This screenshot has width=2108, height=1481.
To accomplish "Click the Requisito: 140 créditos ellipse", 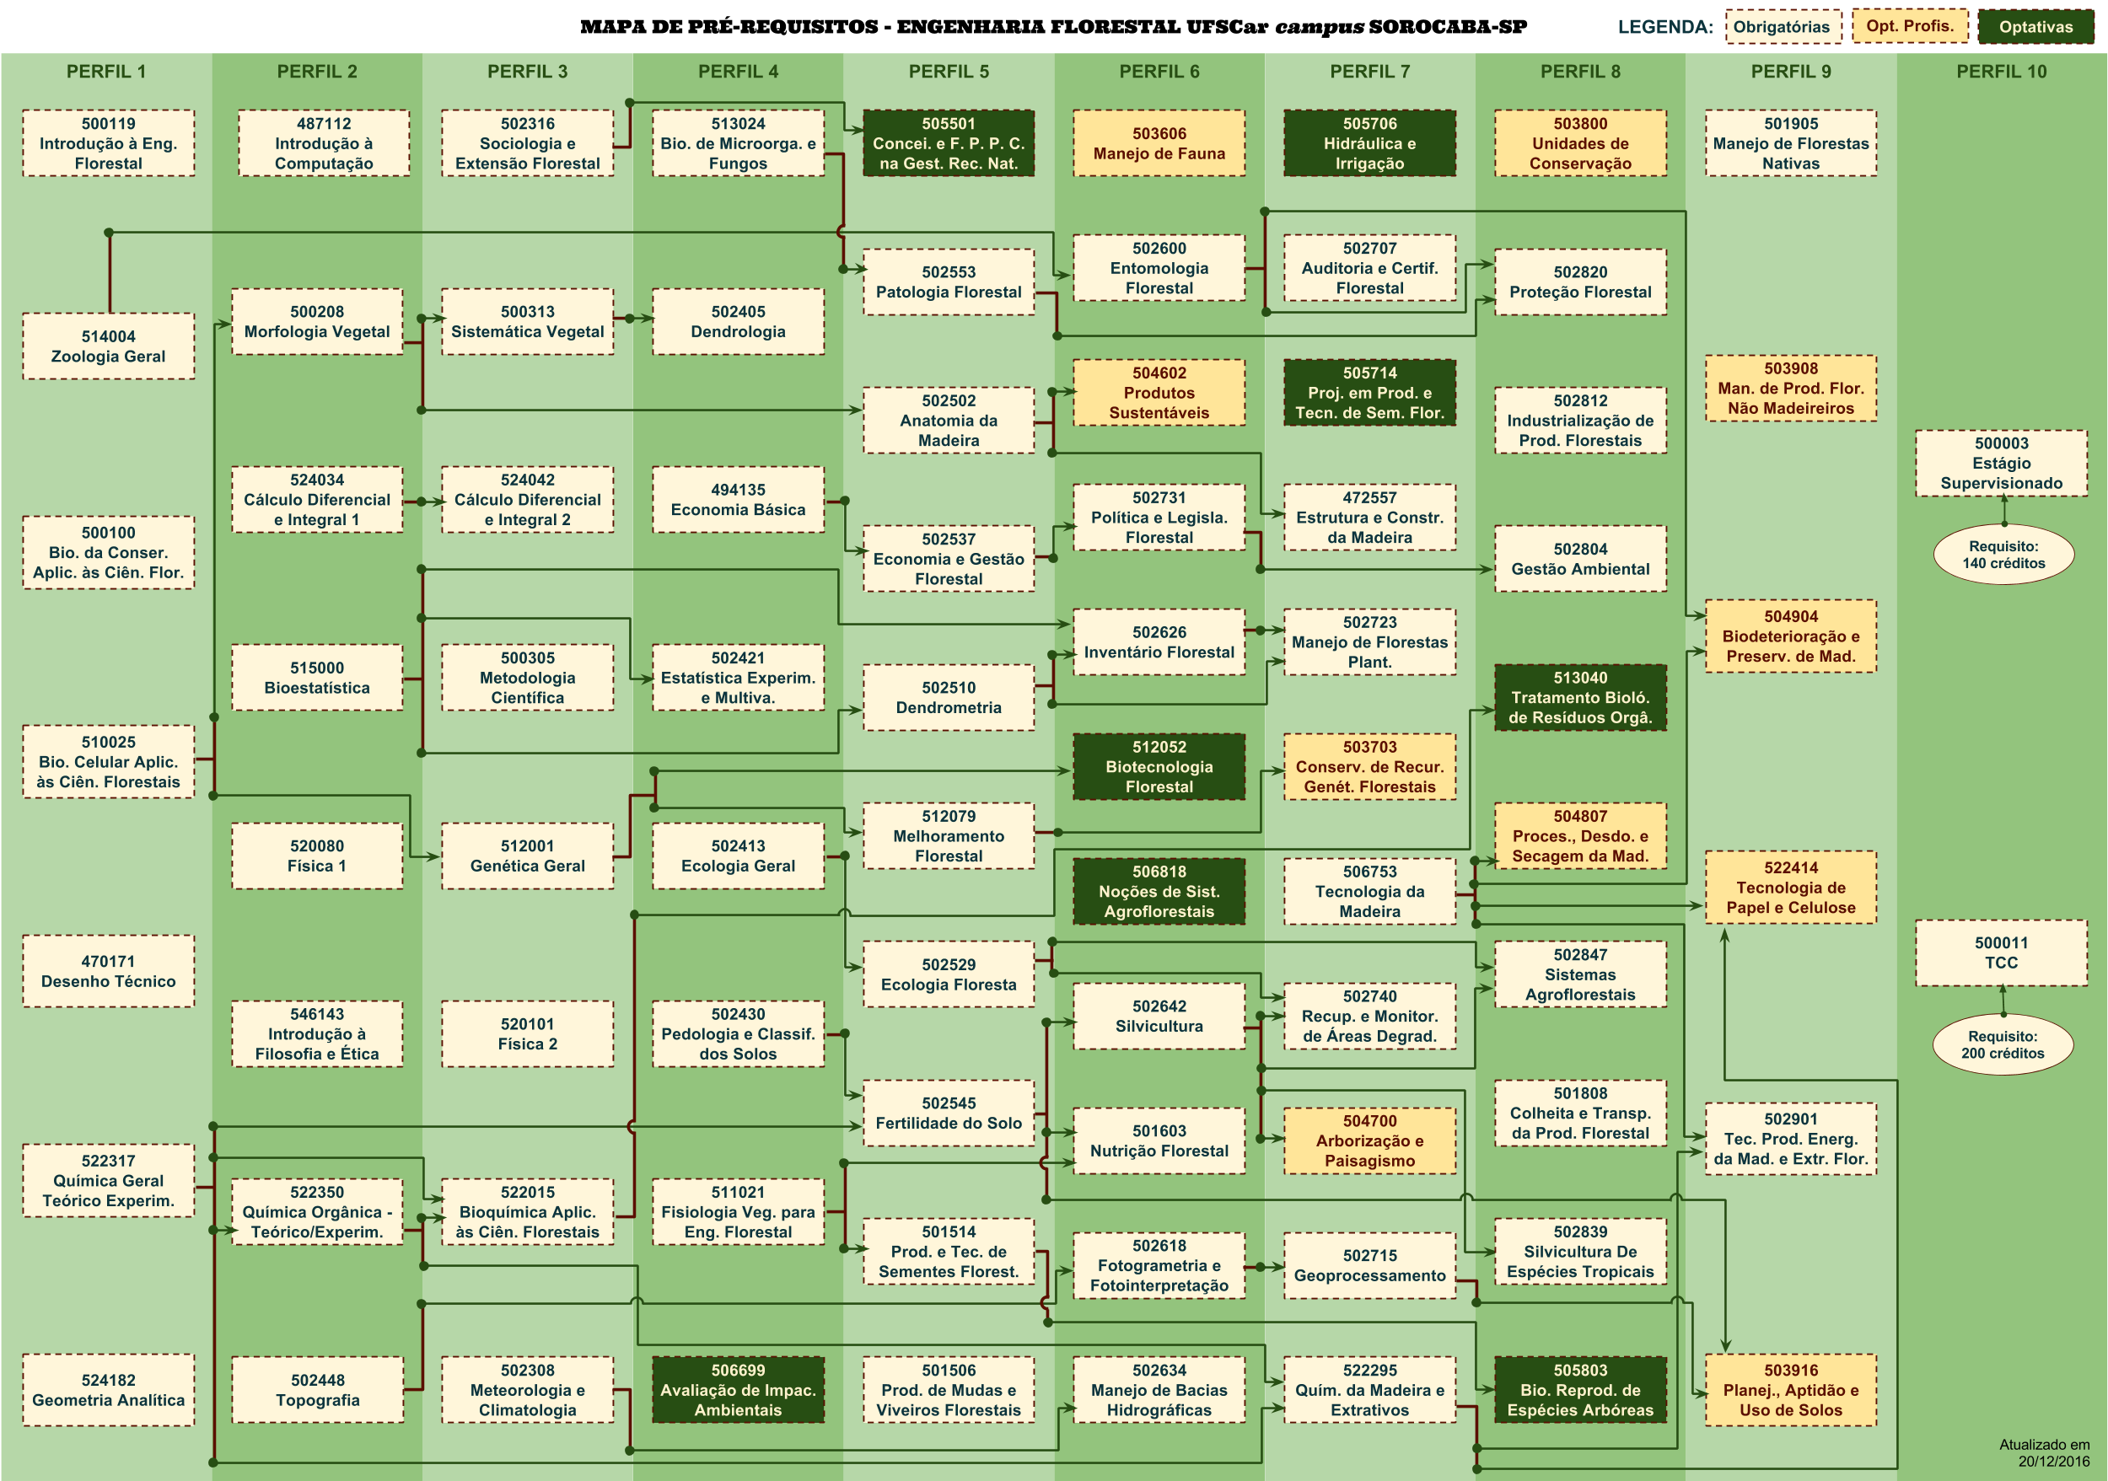I will coord(2003,555).
